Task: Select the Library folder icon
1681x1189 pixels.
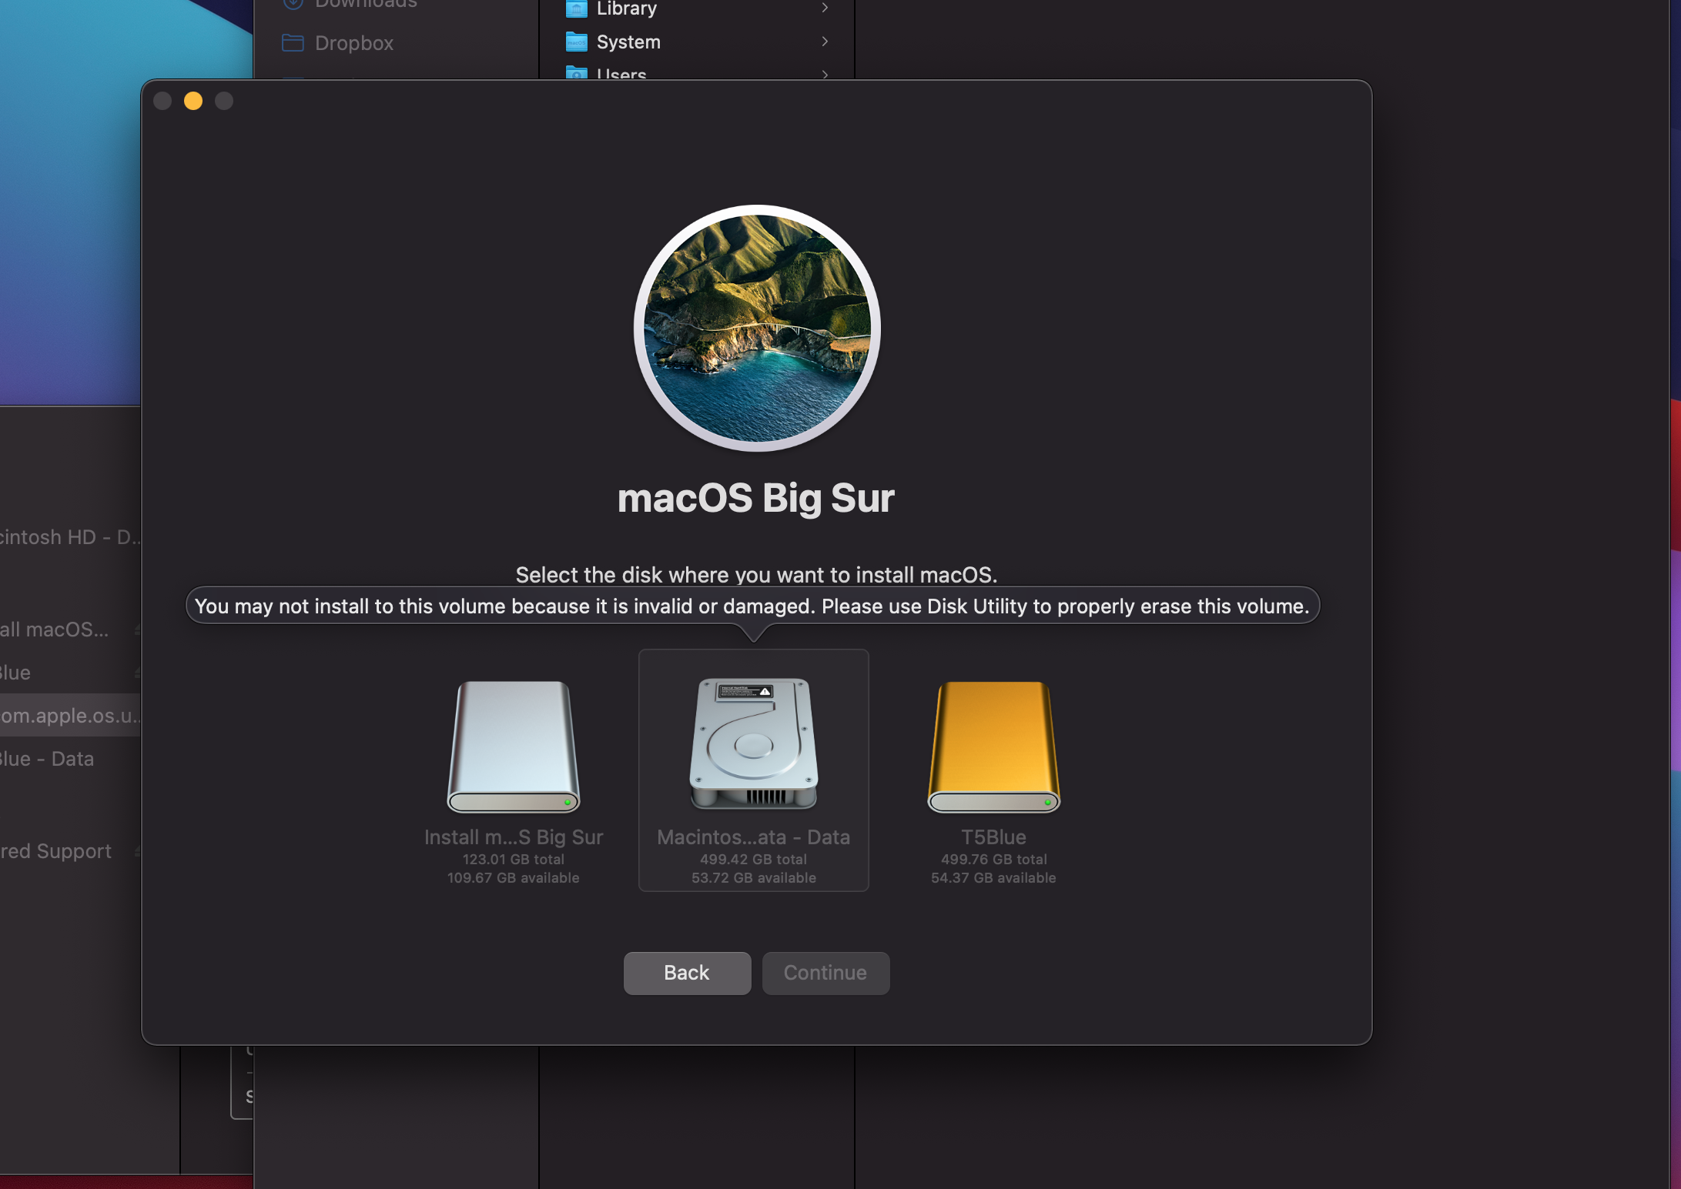Action: pos(577,8)
